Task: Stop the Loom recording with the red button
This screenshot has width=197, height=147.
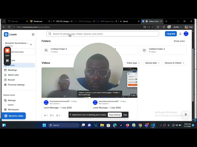Action: pos(7,51)
